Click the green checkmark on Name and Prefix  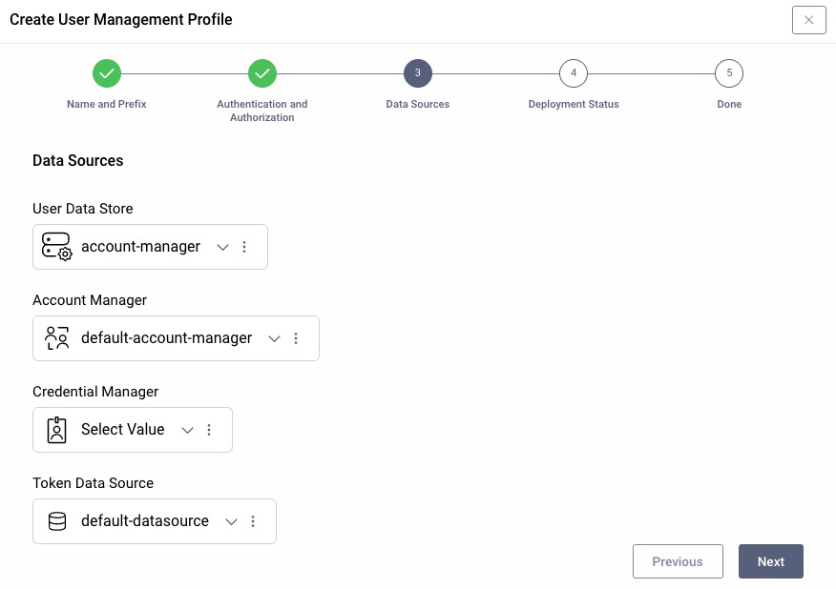(106, 72)
